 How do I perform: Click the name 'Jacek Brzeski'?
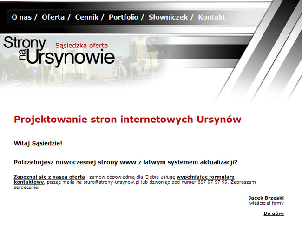266,198
